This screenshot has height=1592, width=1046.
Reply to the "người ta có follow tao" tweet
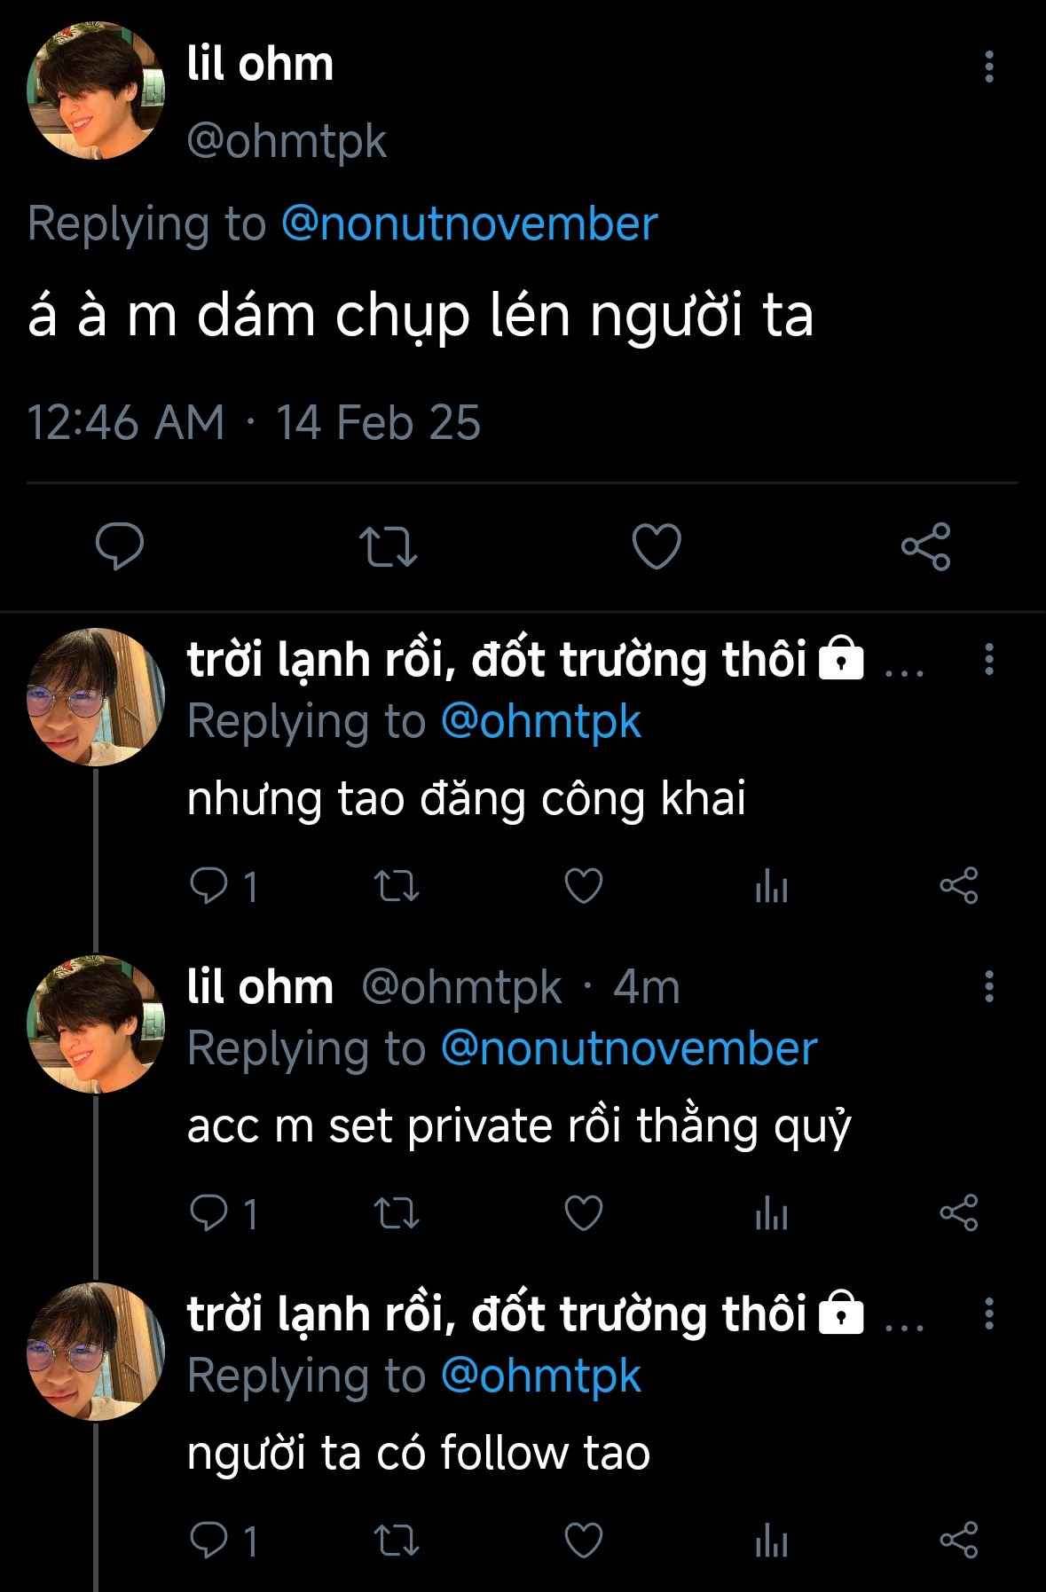210,1541
